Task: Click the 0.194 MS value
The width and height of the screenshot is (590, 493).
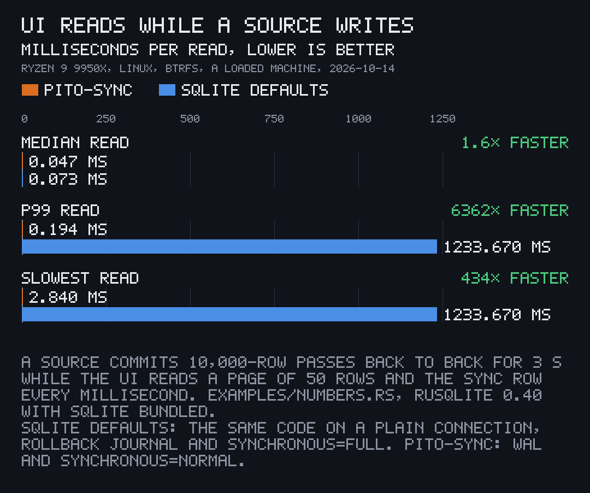Action: point(68,230)
